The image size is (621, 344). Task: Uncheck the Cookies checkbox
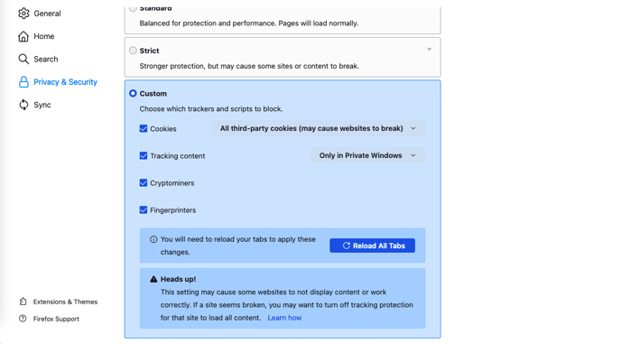coord(144,129)
